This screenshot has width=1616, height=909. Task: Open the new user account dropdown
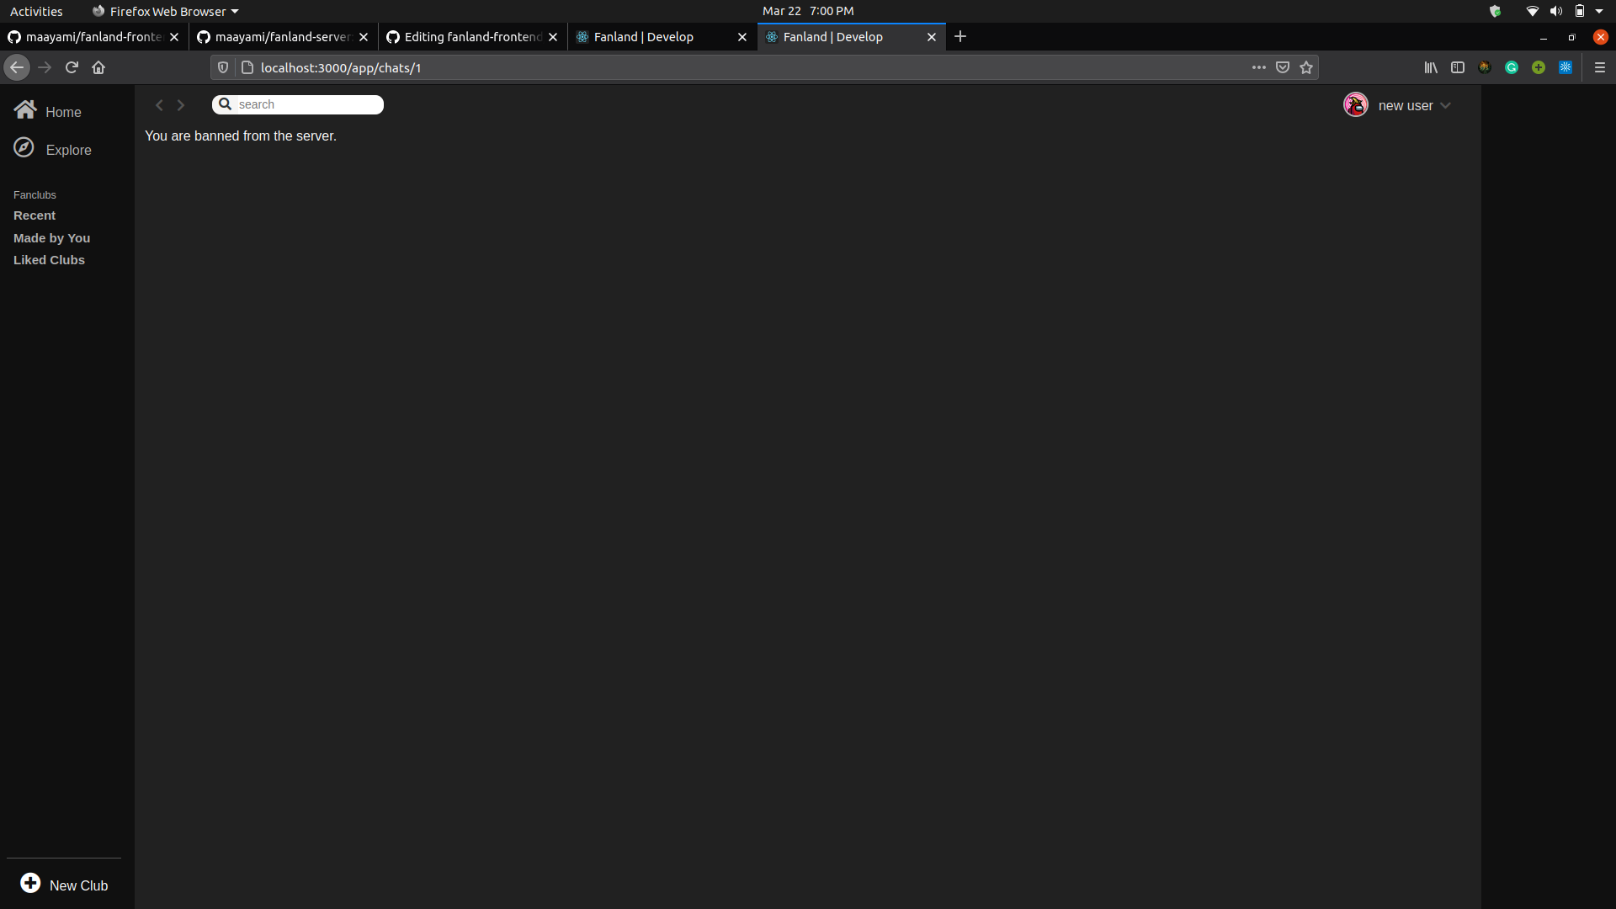(x=1444, y=105)
